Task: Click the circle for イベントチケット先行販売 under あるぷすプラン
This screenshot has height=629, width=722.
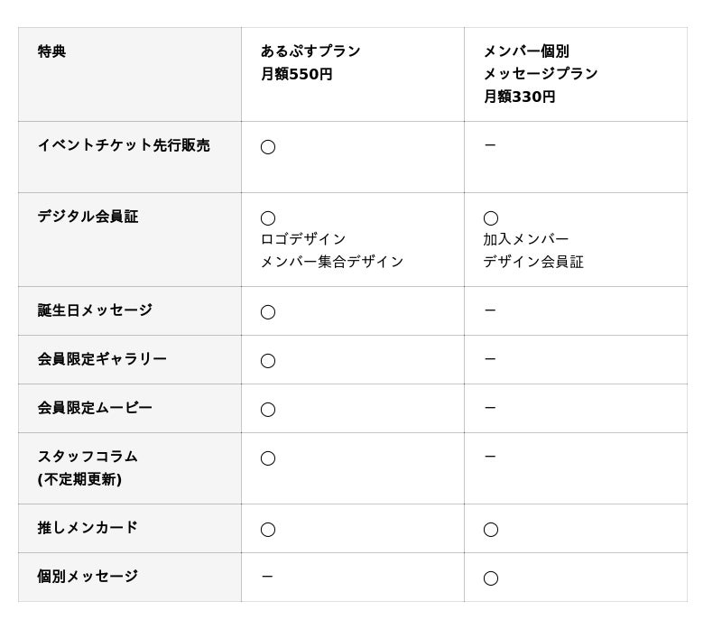Action: pos(268,147)
